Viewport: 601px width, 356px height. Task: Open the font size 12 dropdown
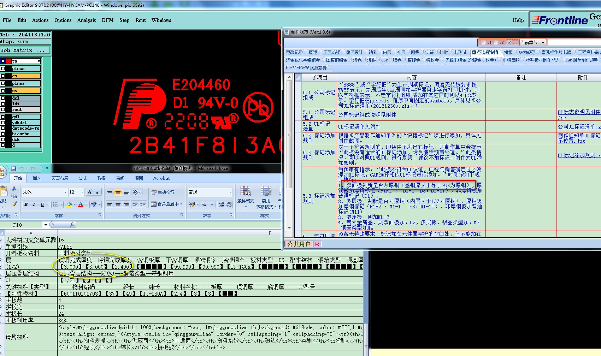click(82, 192)
